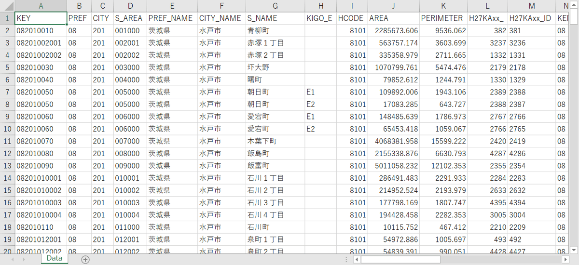Select cell containing 082010010
The height and width of the screenshot is (265, 579).
point(41,31)
